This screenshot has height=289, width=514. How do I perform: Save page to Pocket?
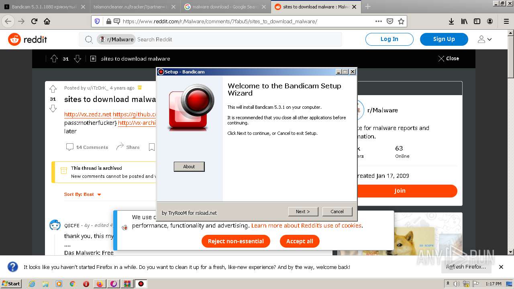(x=390, y=21)
